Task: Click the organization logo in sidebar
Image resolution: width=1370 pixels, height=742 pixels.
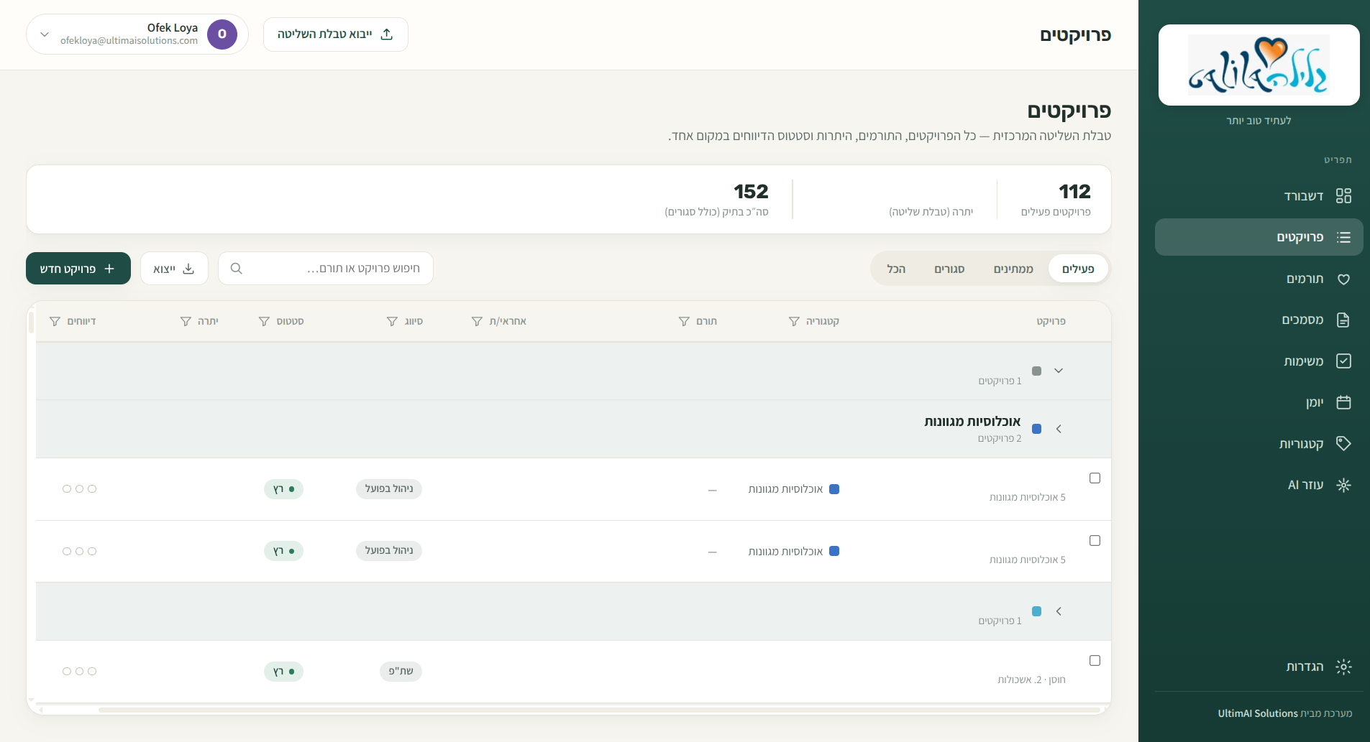Action: (x=1259, y=65)
